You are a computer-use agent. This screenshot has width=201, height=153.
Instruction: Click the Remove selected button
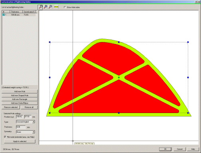pos(11,107)
